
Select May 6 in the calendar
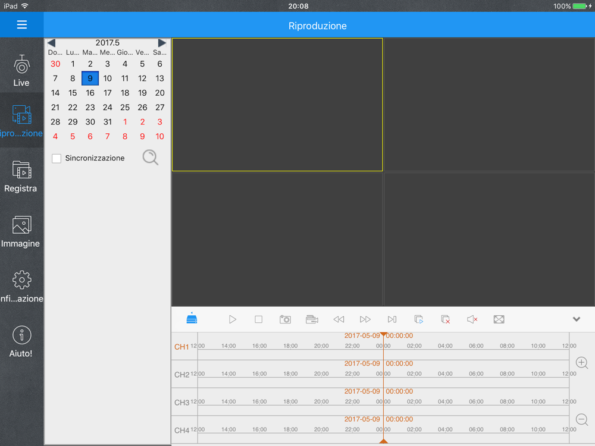pyautogui.click(x=159, y=64)
